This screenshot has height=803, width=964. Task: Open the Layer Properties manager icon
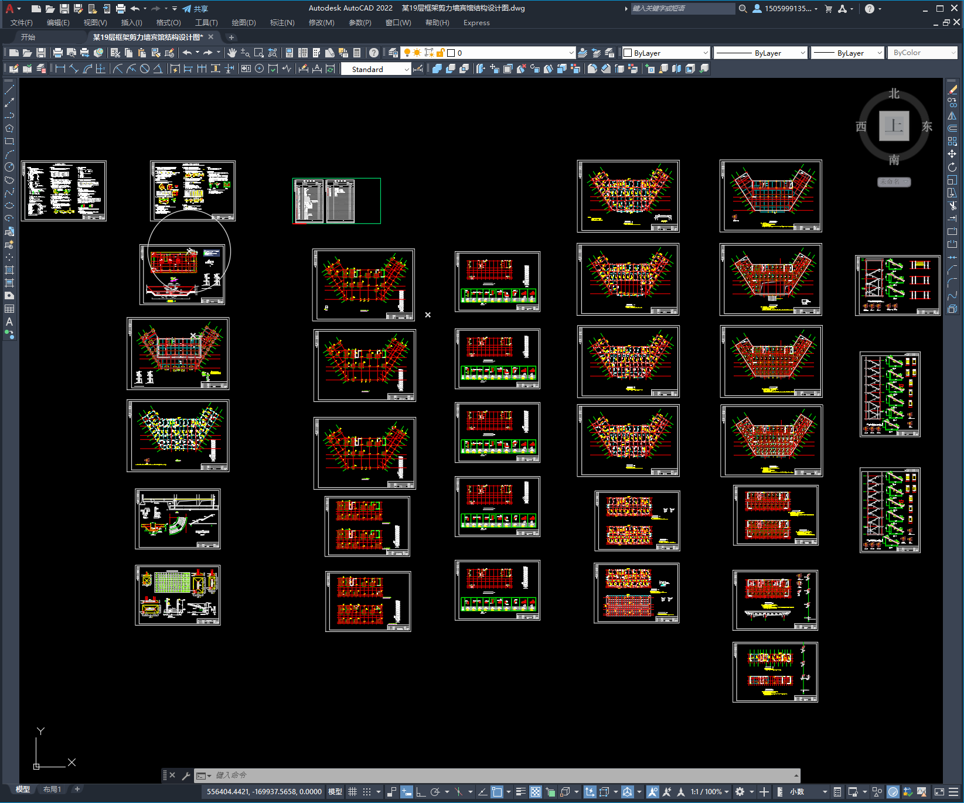tap(393, 53)
